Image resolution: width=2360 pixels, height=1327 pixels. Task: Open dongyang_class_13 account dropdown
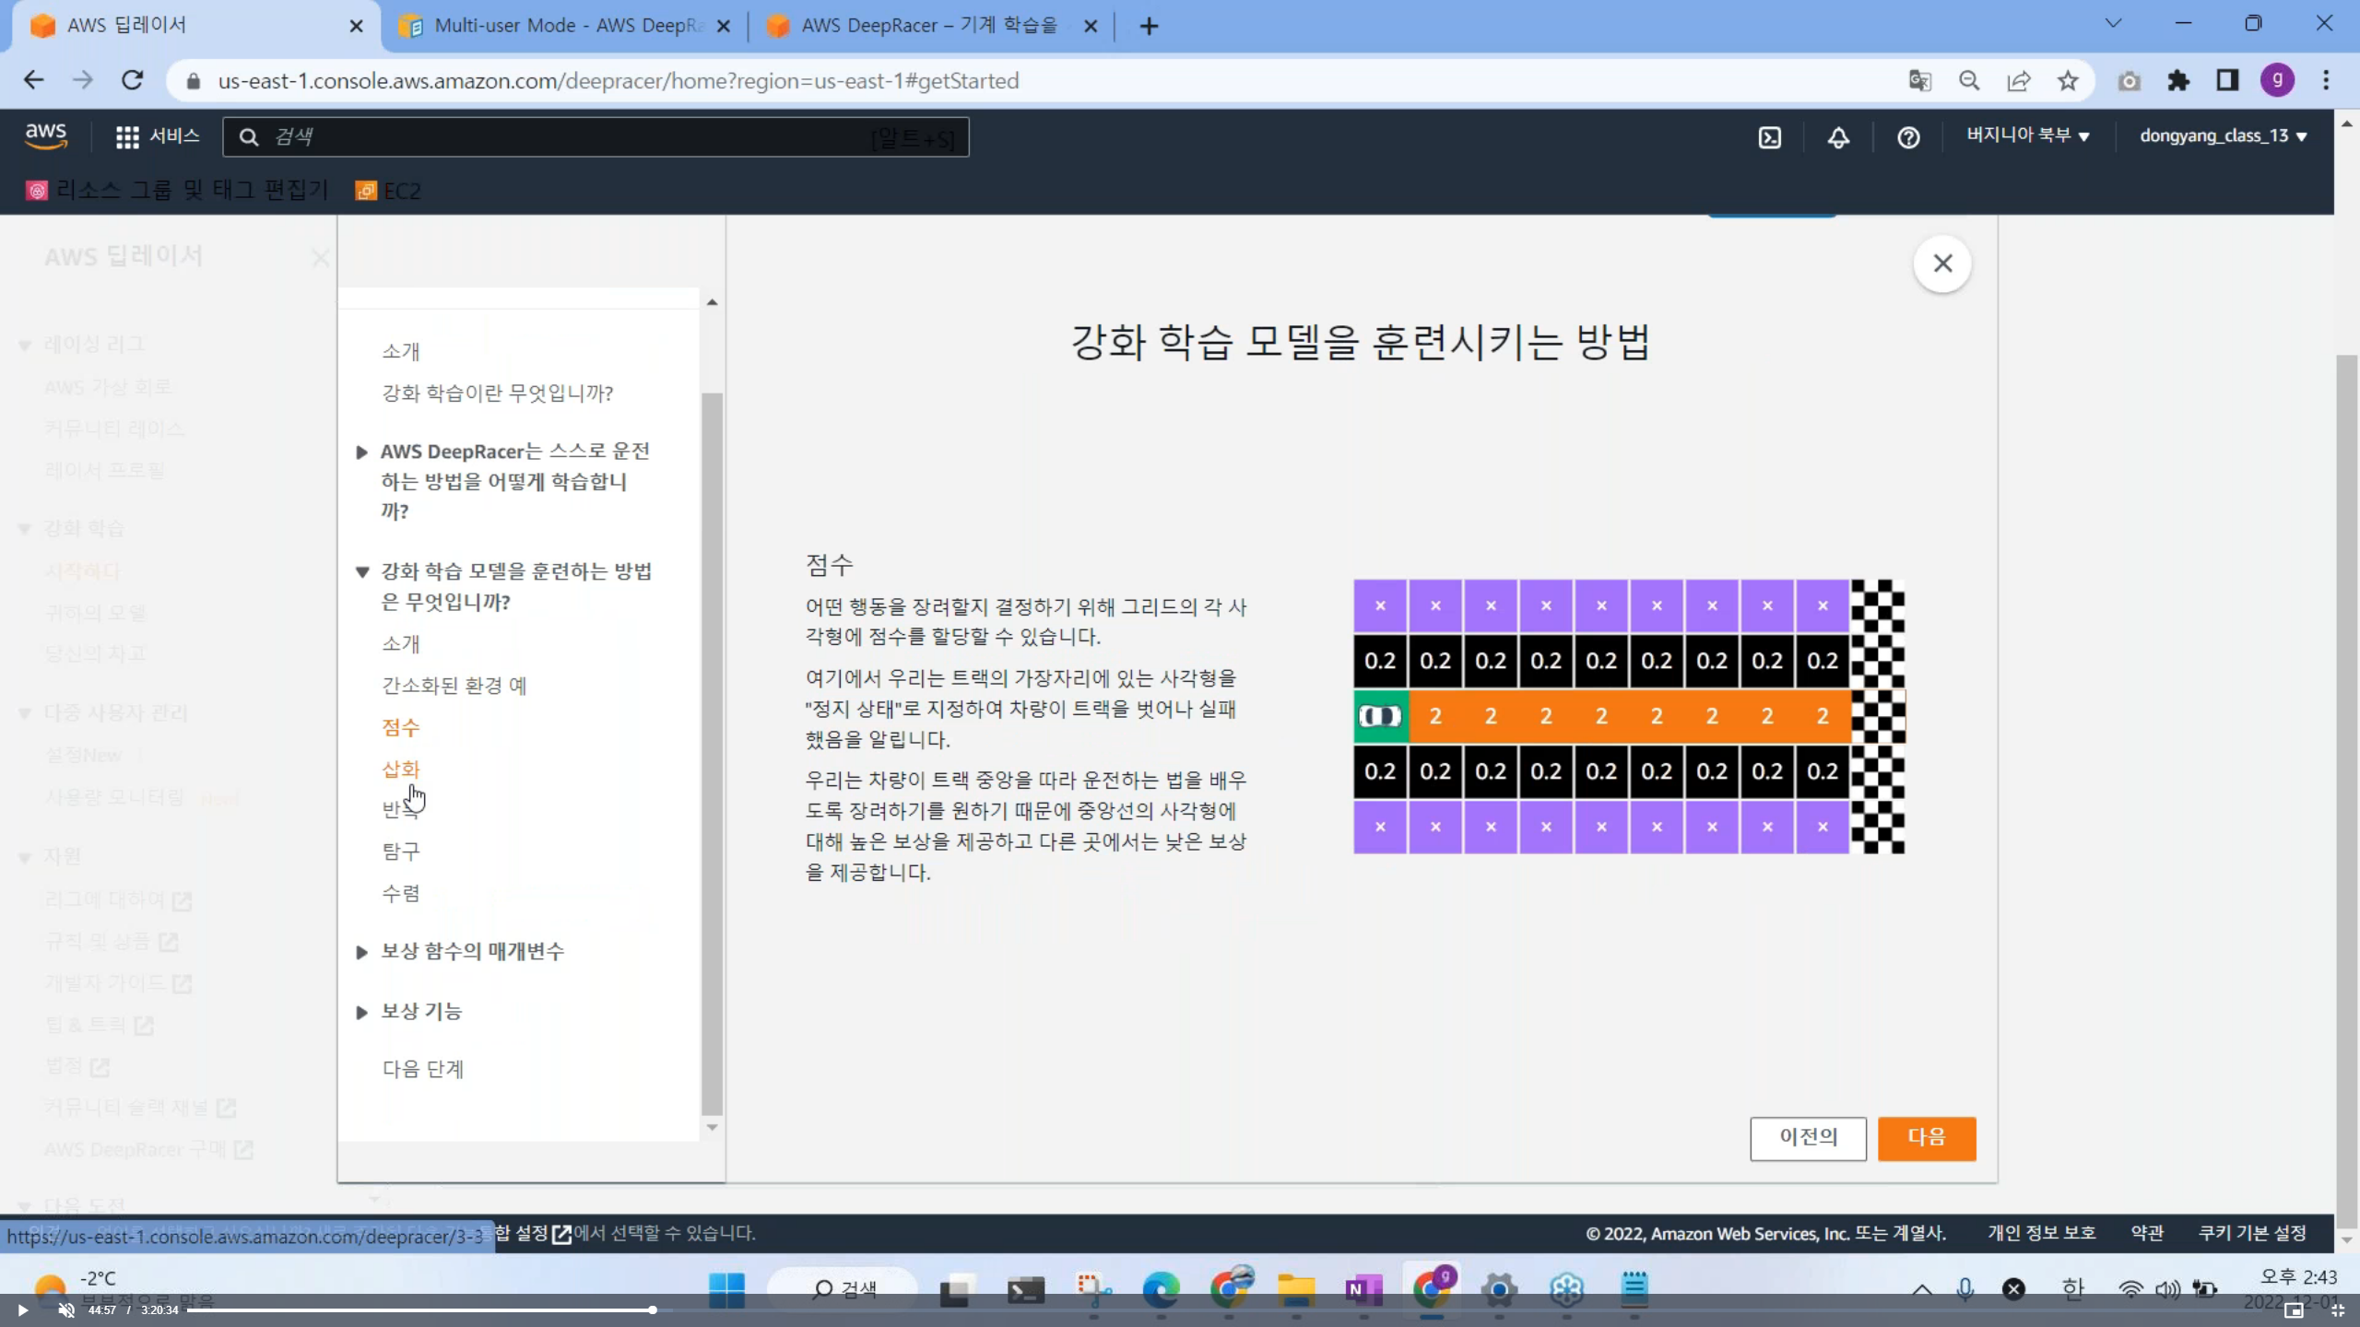click(2223, 135)
